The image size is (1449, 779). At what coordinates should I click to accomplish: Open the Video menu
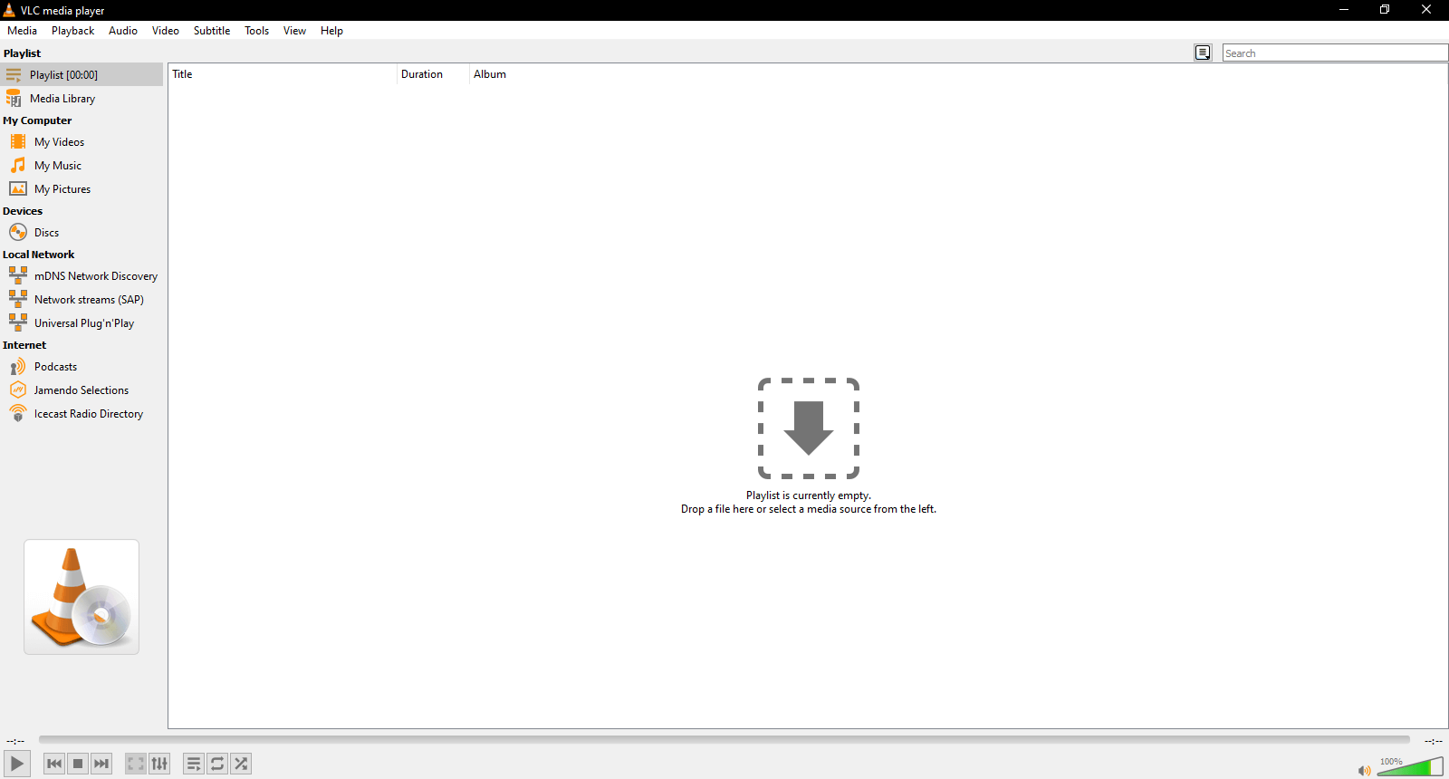(x=166, y=31)
